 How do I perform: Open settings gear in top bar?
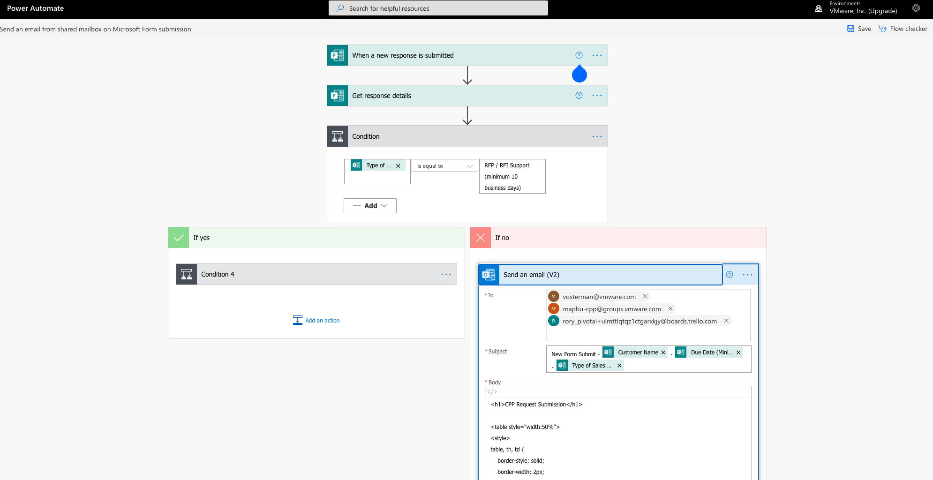click(x=916, y=8)
